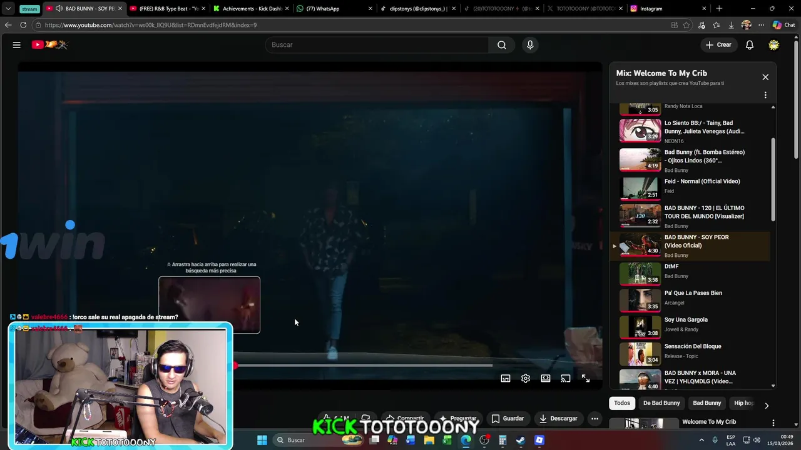801x450 pixels.
Task: Switch to theater mode in player
Action: 546,378
